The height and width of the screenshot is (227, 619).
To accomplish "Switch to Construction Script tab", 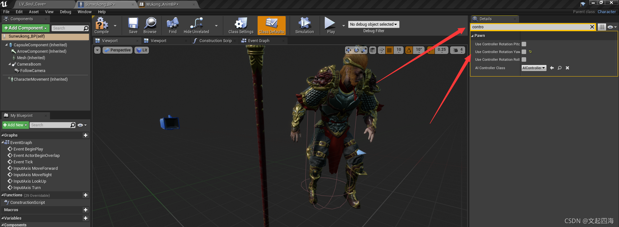I will point(215,41).
